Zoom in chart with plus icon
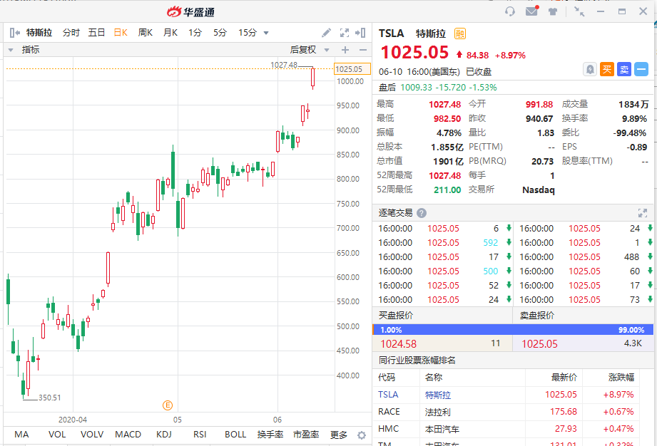 345,50
